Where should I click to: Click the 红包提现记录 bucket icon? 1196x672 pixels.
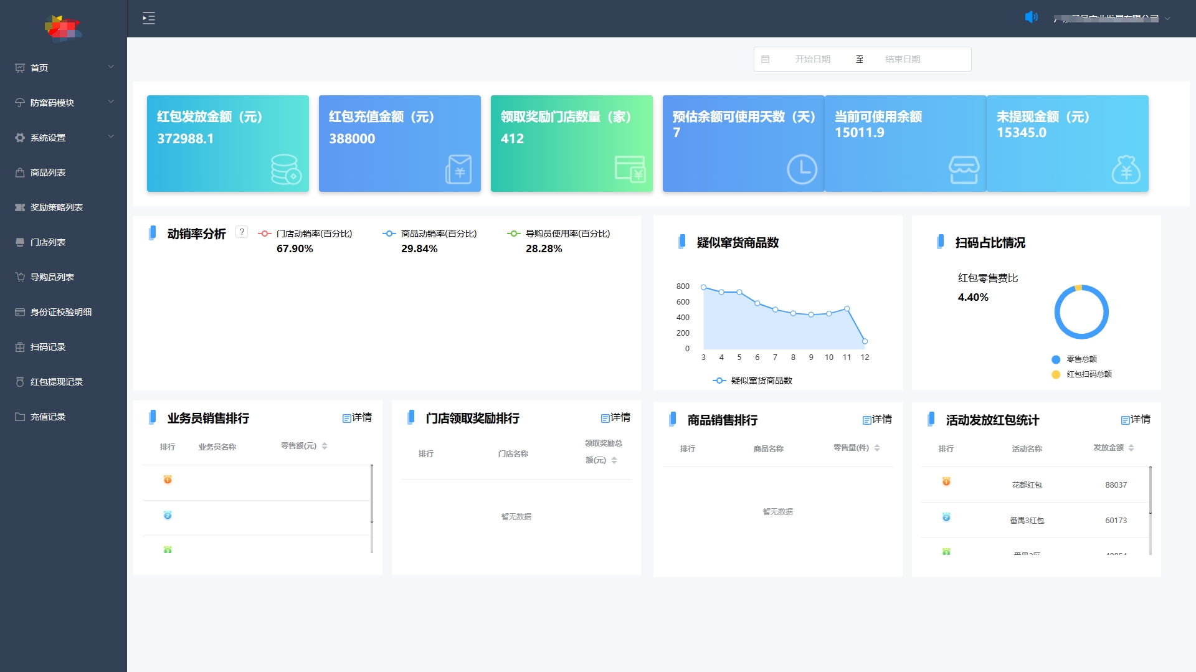(20, 382)
